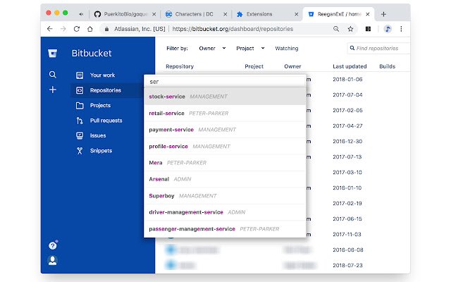Click the Owner column header
451x282 pixels.
(x=292, y=66)
